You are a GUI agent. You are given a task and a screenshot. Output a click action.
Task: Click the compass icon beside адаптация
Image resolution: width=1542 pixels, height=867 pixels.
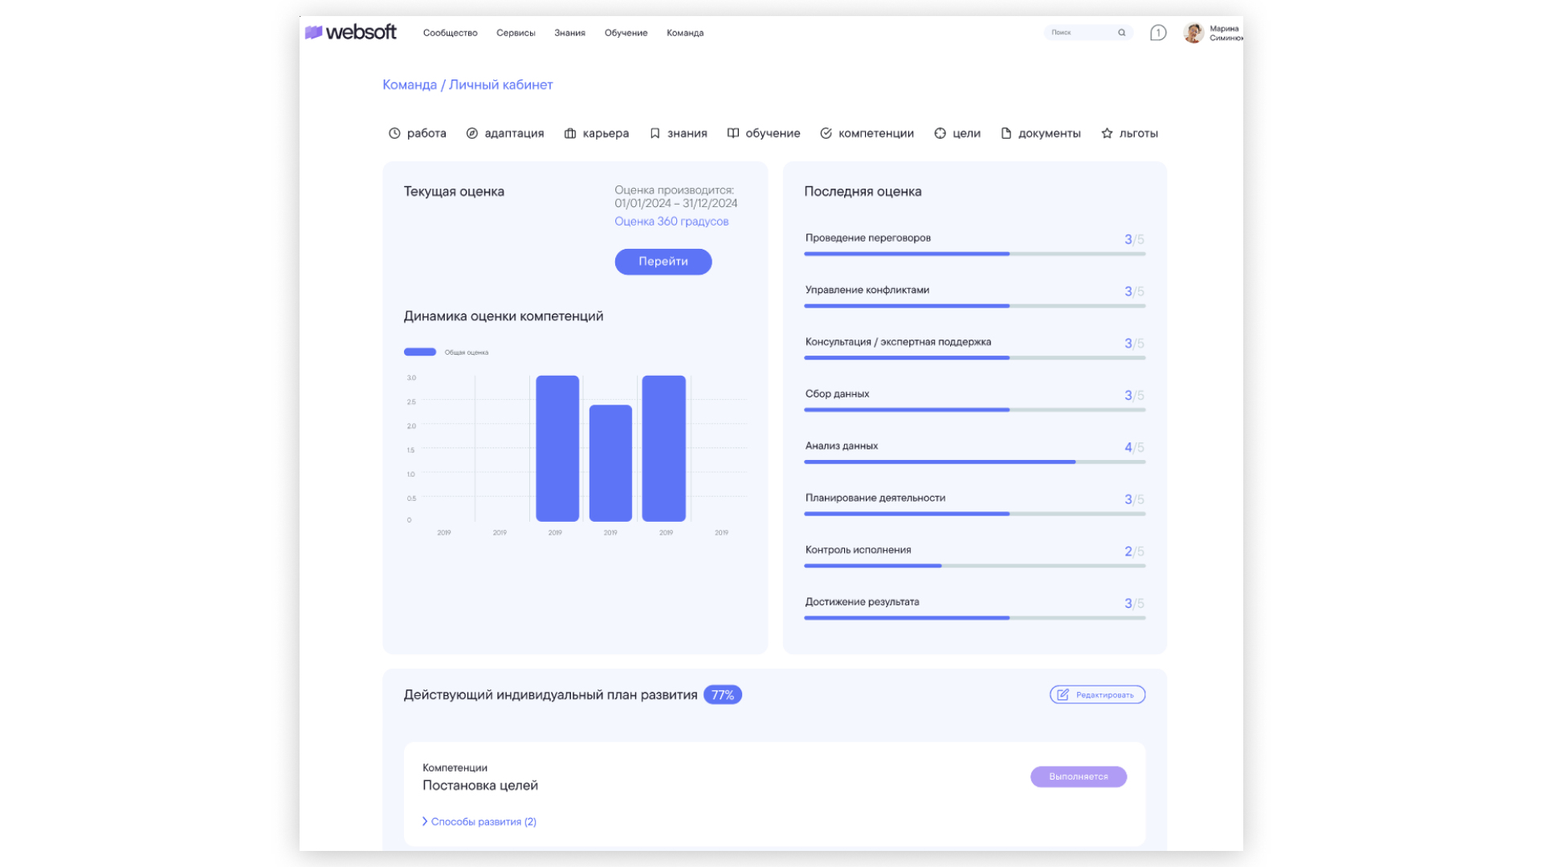coord(472,133)
